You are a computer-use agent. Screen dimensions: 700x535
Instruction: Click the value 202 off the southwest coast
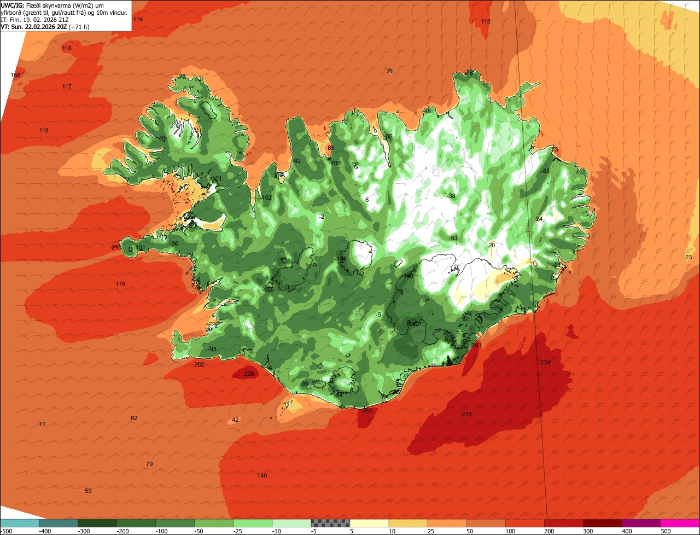[199, 364]
